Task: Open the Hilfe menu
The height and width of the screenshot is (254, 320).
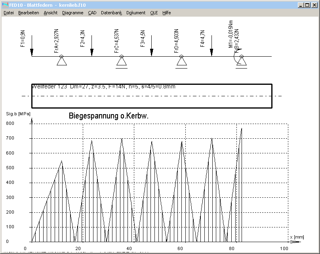Action: (166, 13)
